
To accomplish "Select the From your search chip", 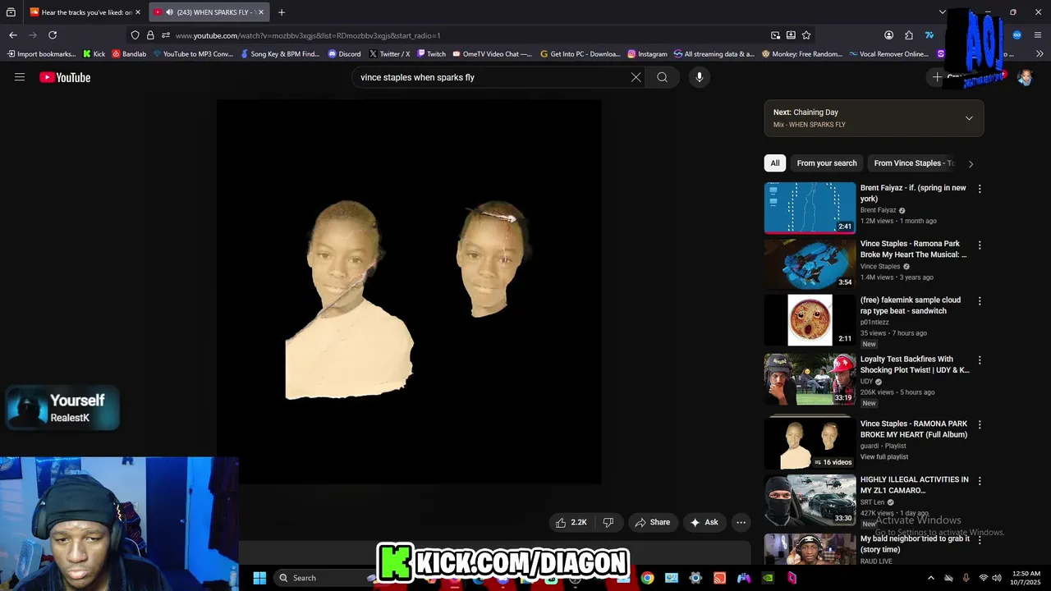I will (827, 163).
